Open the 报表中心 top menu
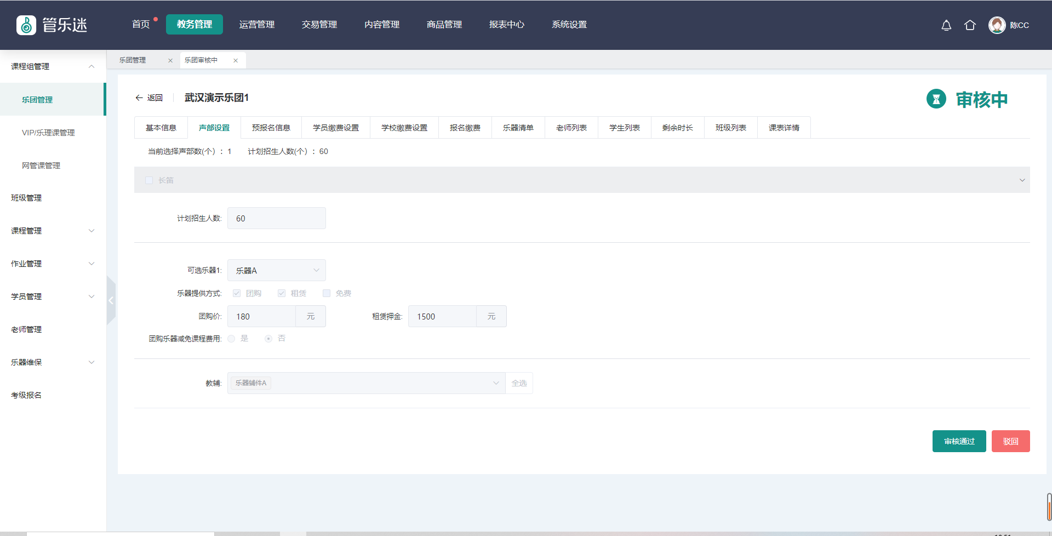 506,25
